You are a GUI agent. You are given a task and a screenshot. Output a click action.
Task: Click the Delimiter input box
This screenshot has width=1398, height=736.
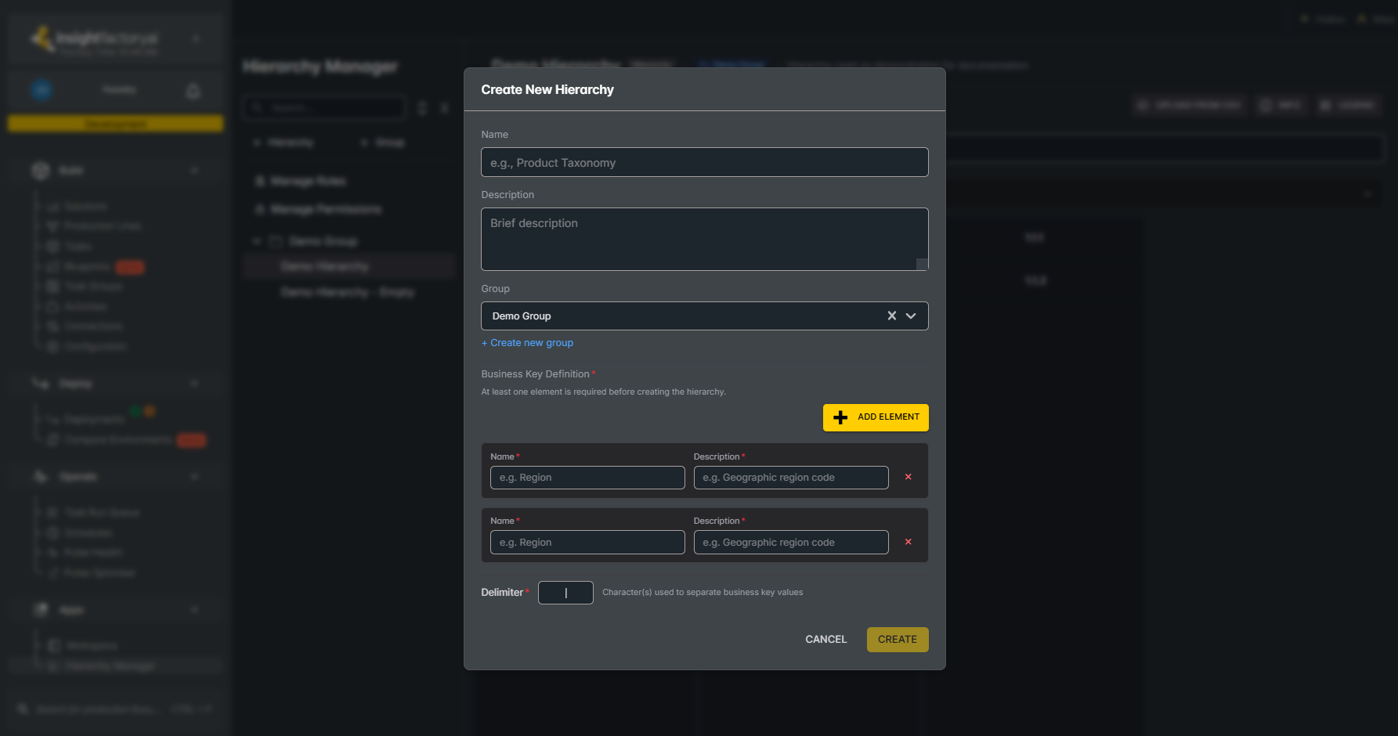pyautogui.click(x=565, y=593)
